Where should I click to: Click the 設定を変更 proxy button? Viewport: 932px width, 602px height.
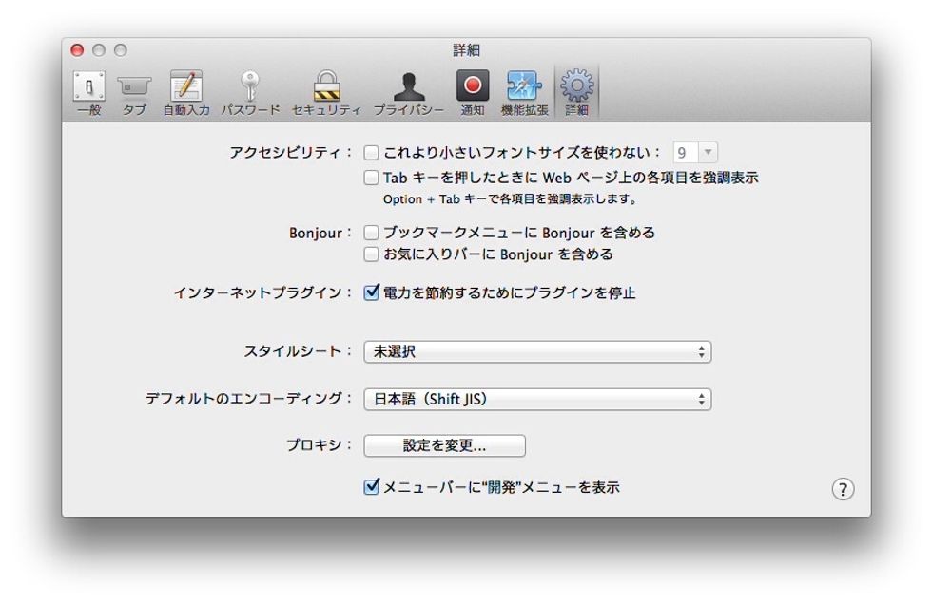(444, 444)
